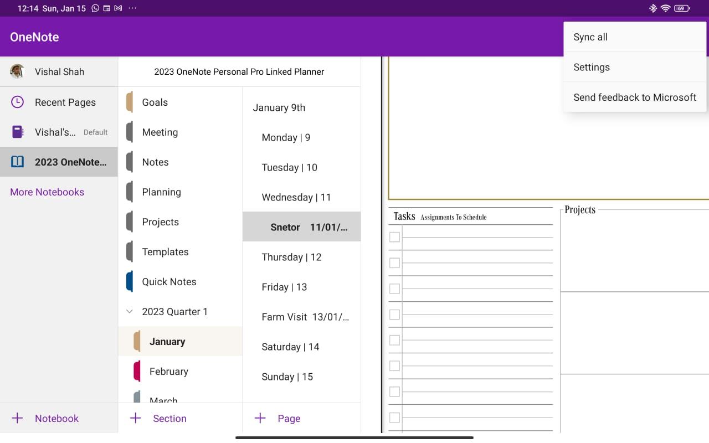709x443 pixels.
Task: Open the Farm Visit 13/01 page
Action: coord(302,317)
